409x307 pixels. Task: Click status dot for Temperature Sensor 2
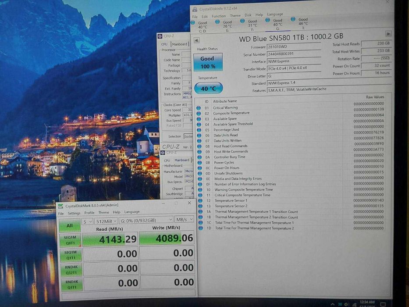pos(200,206)
